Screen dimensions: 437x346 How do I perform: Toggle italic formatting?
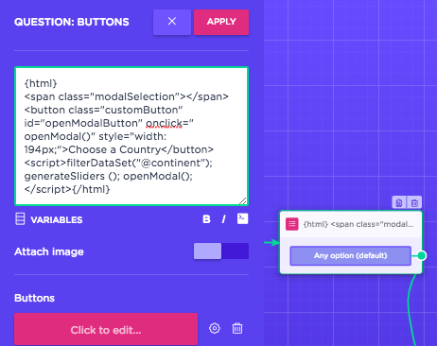point(223,219)
